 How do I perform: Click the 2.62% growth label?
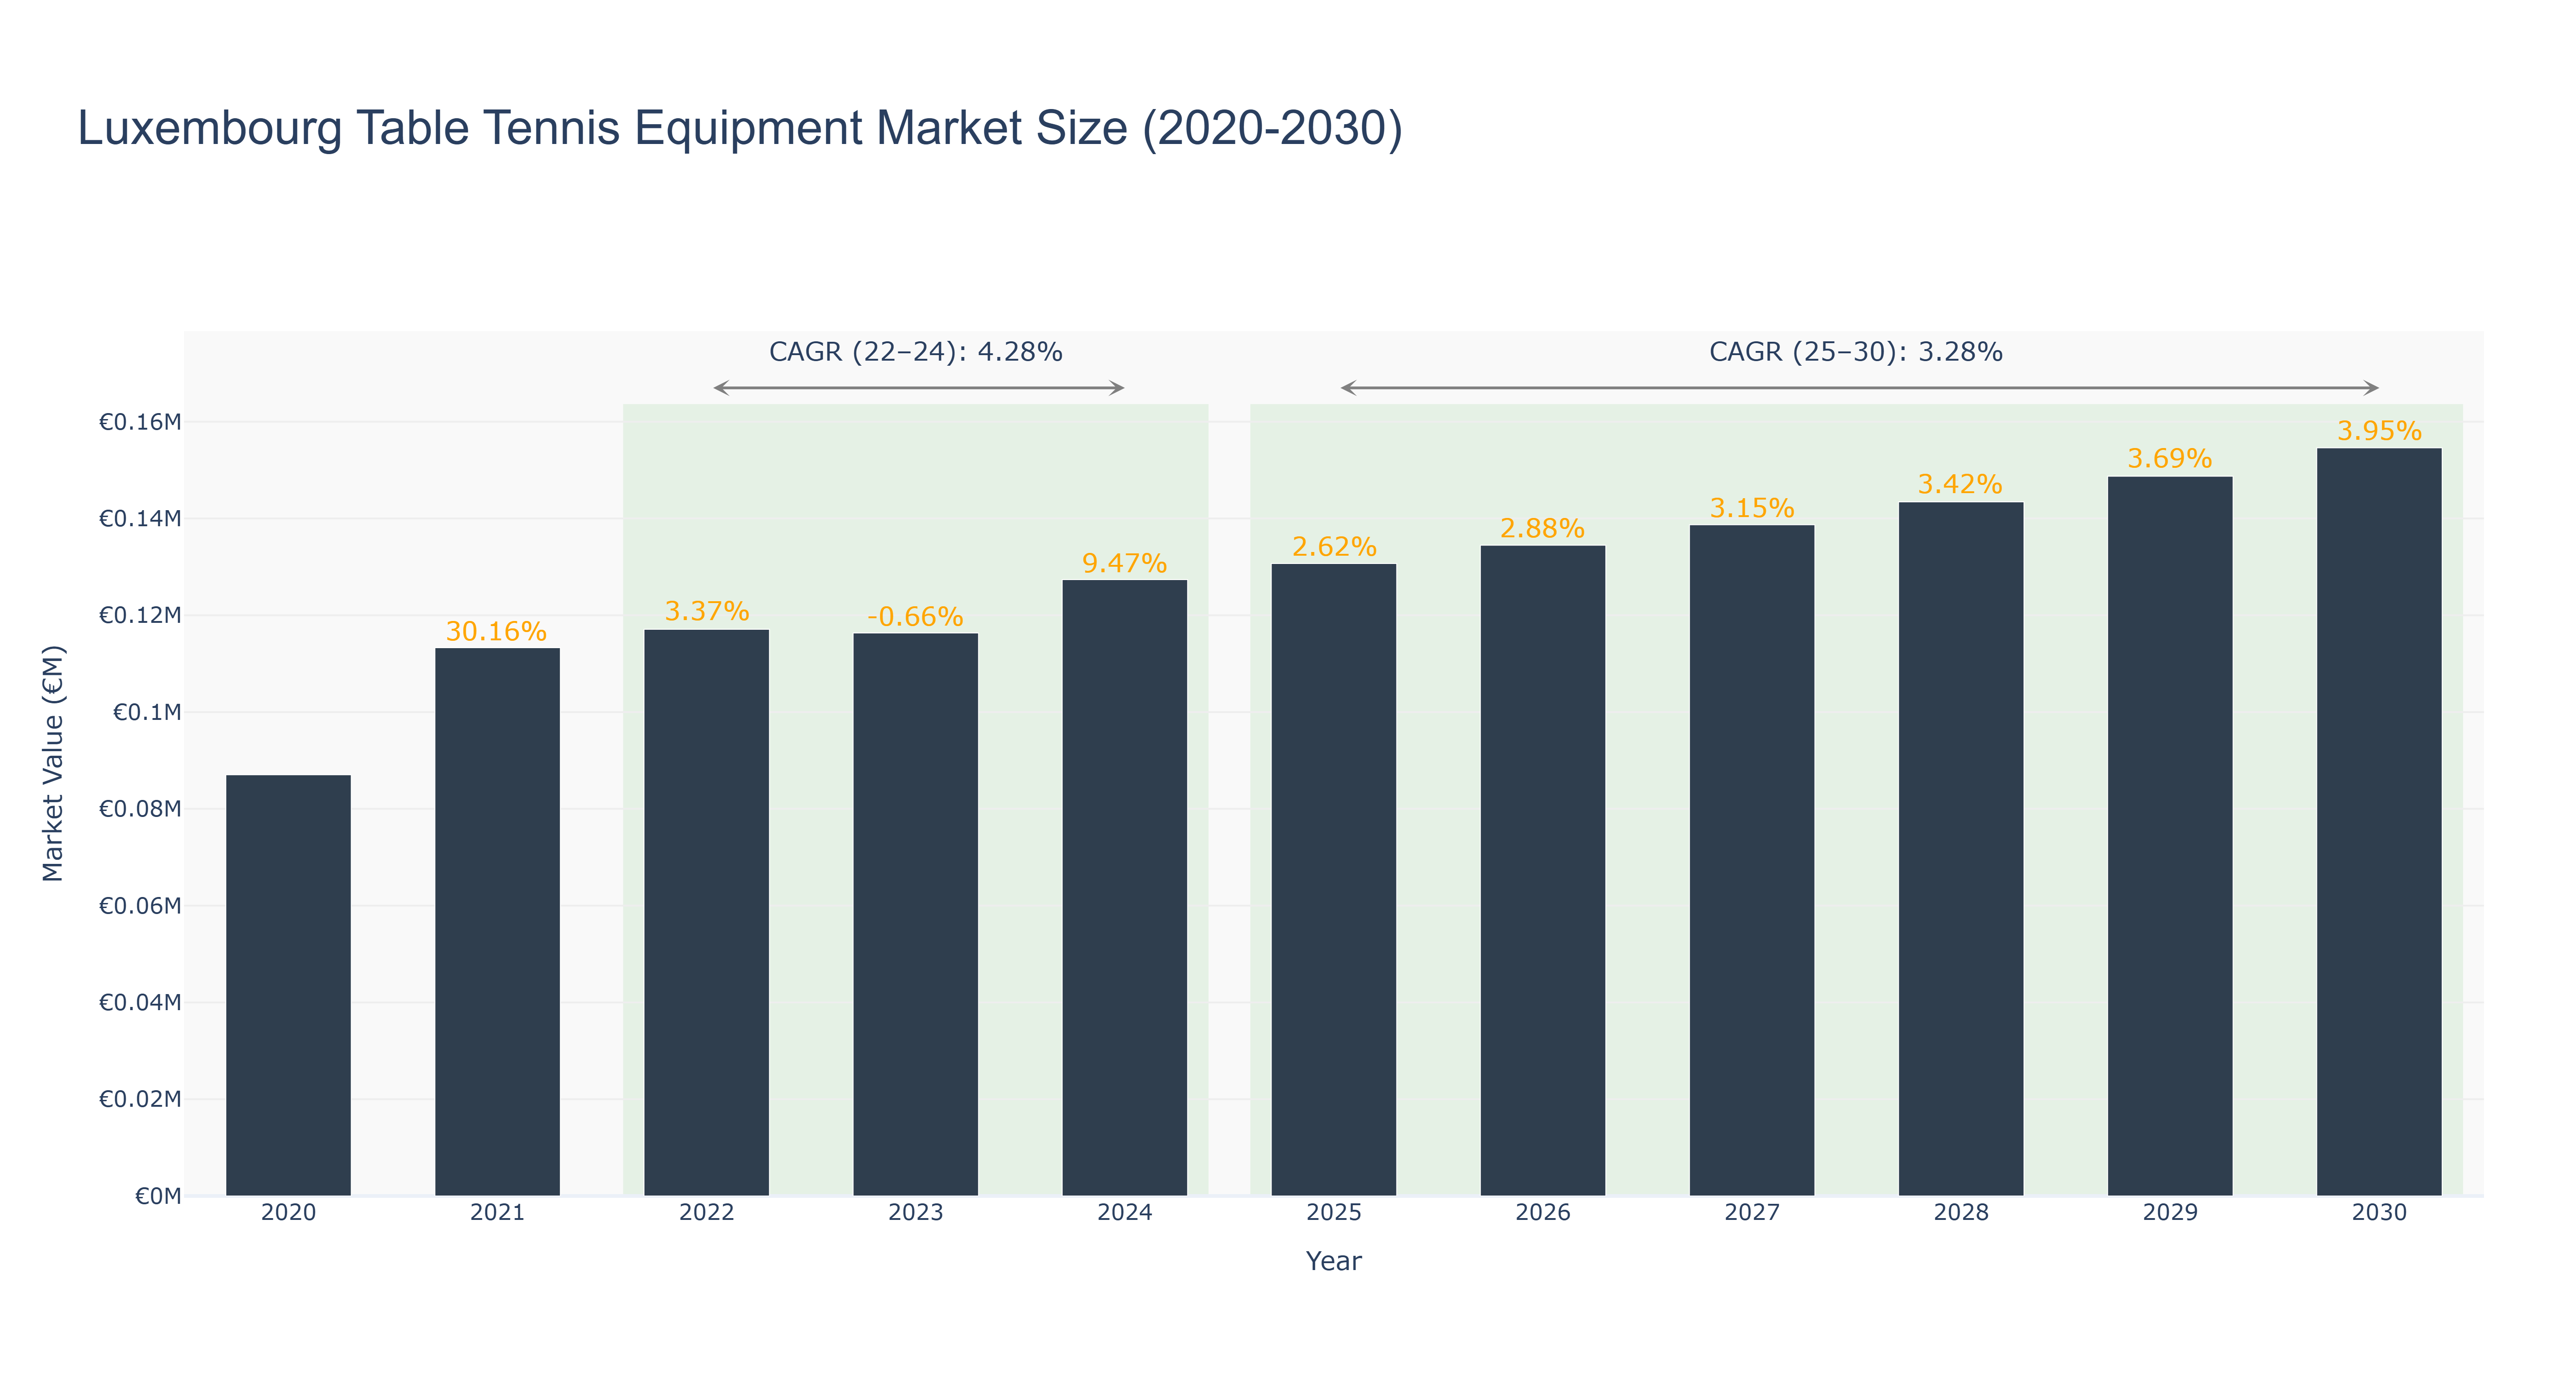pyautogui.click(x=1334, y=547)
